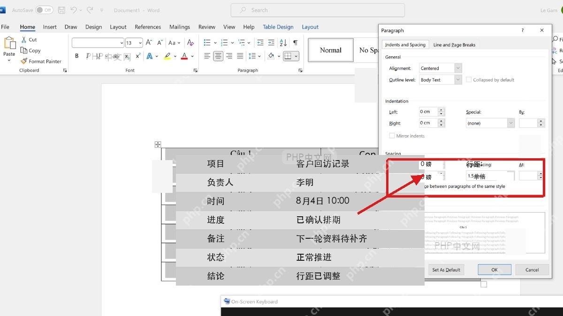Open Special indentation (none) combo

(490, 123)
